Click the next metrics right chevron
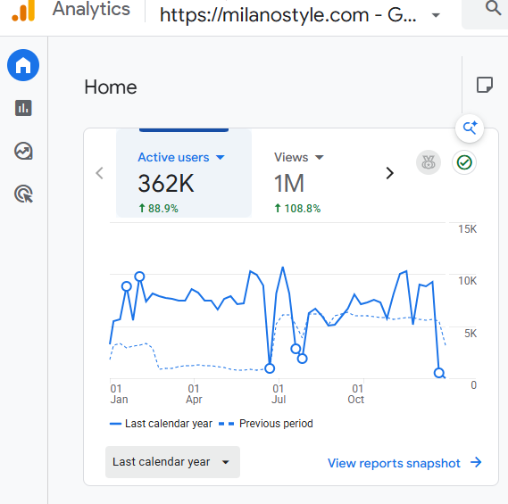Screen dimensions: 508x504 (390, 173)
